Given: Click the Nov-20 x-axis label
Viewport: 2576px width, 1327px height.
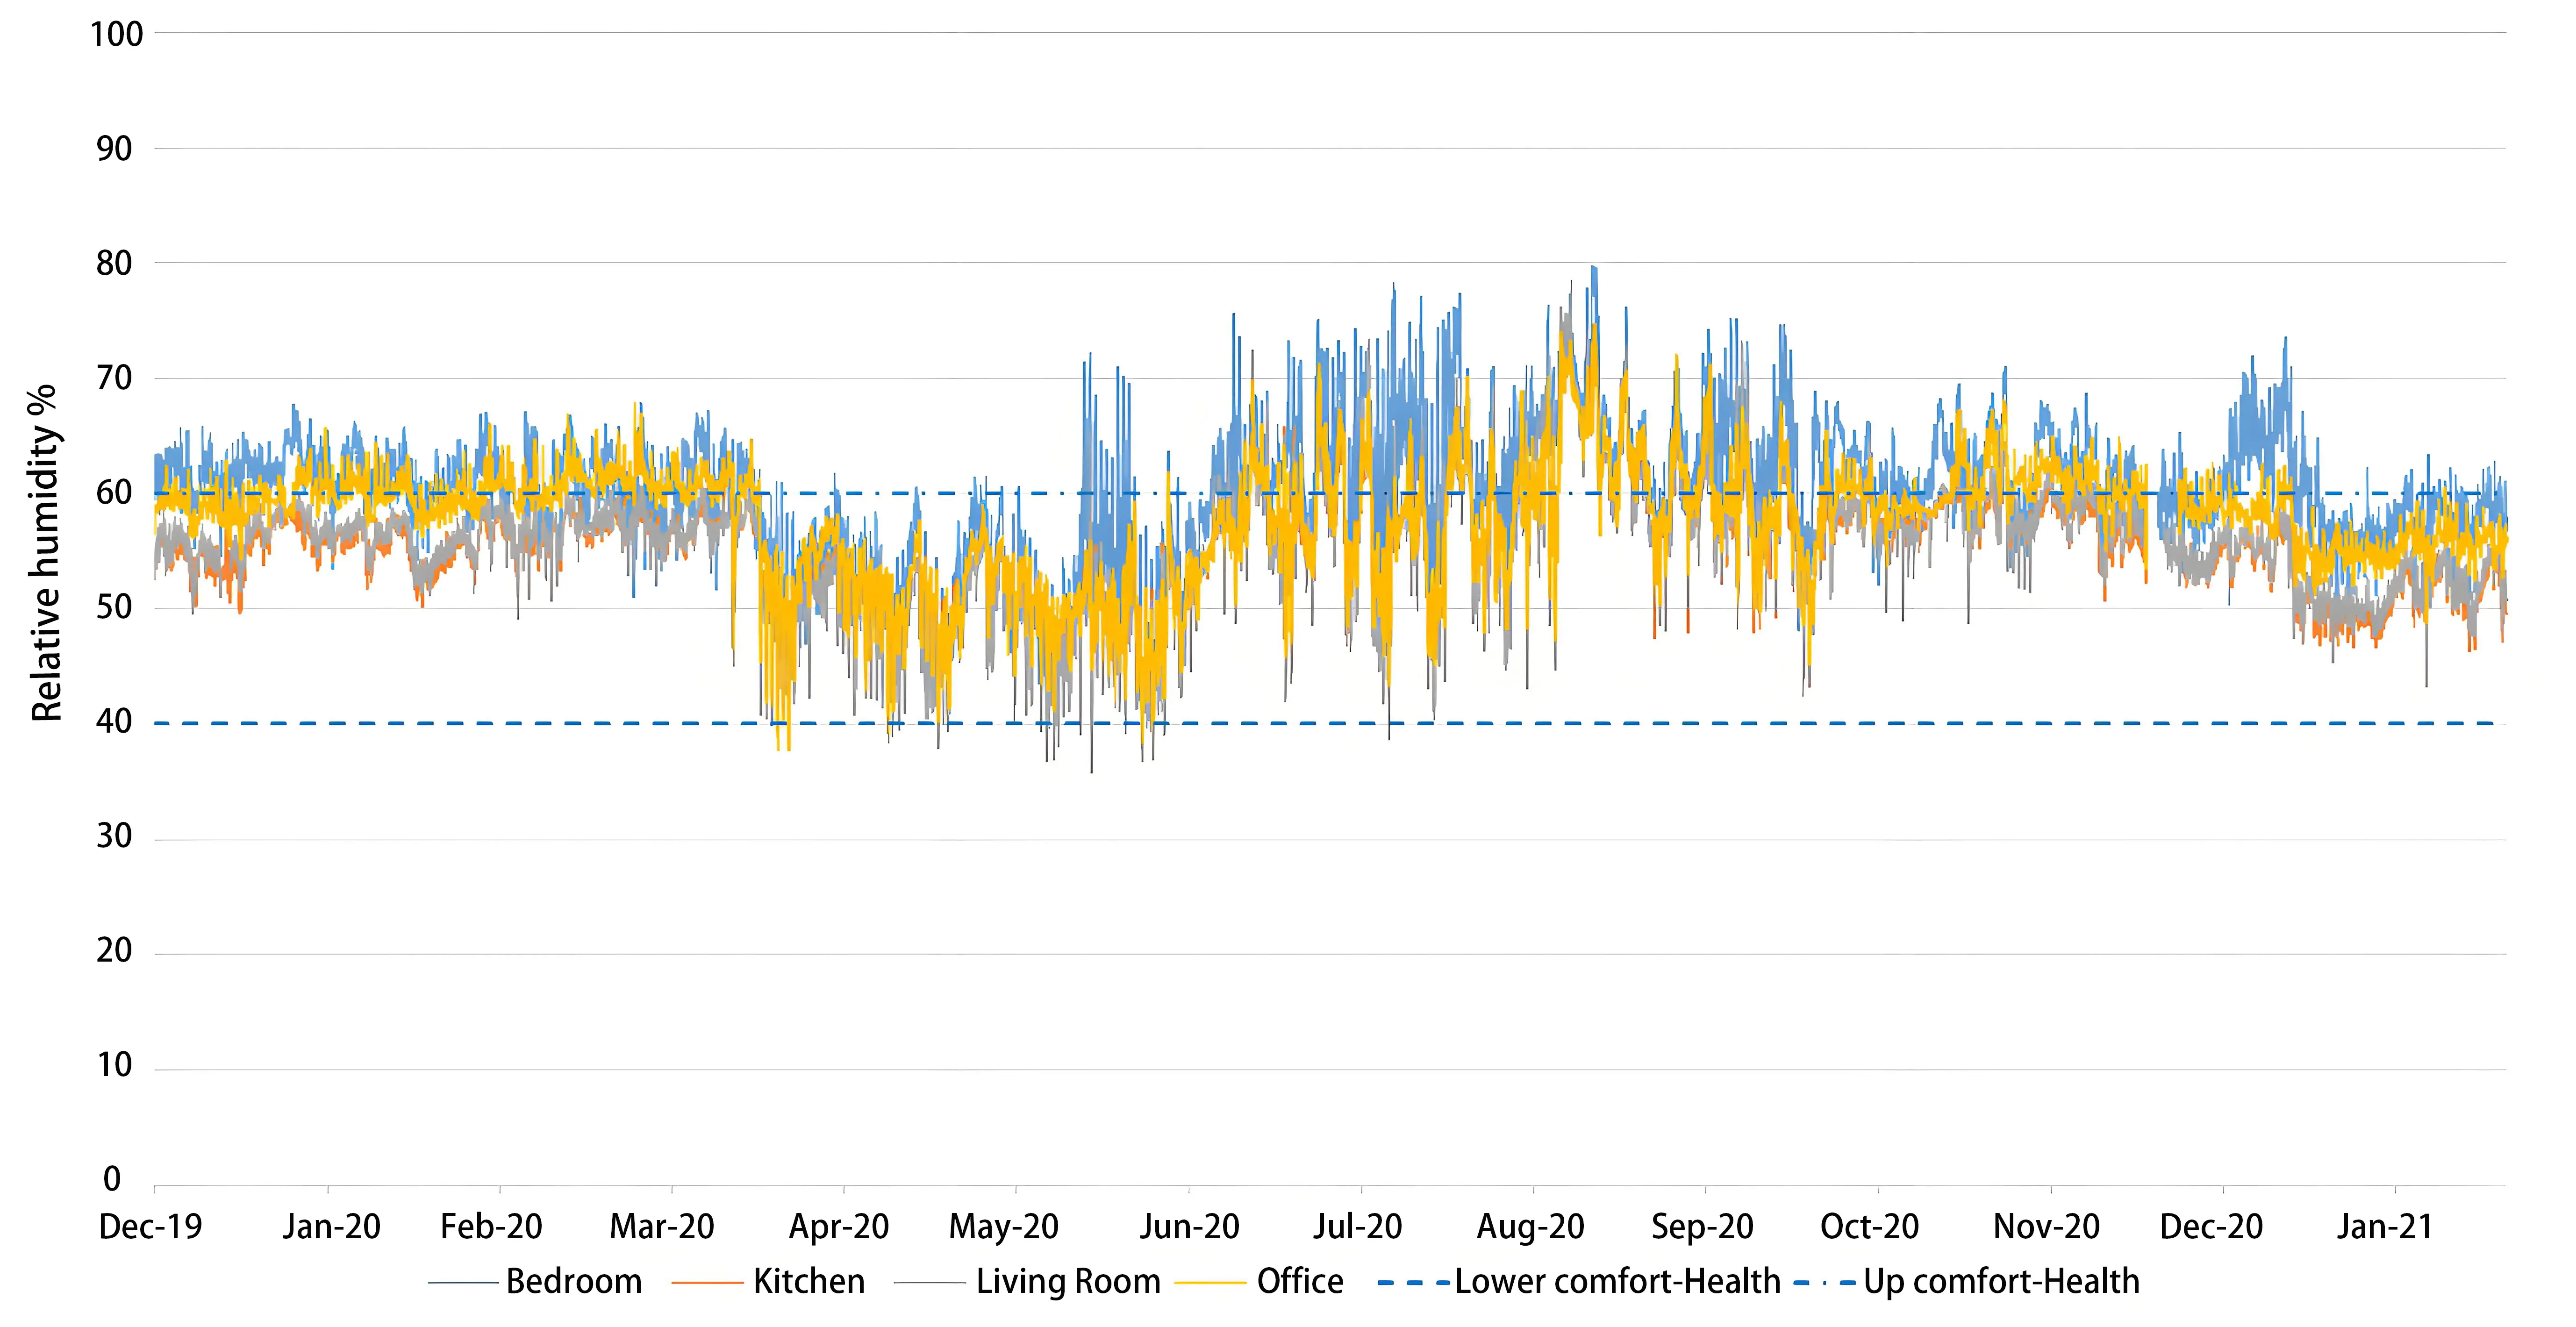Looking at the screenshot, I should (x=2046, y=1226).
